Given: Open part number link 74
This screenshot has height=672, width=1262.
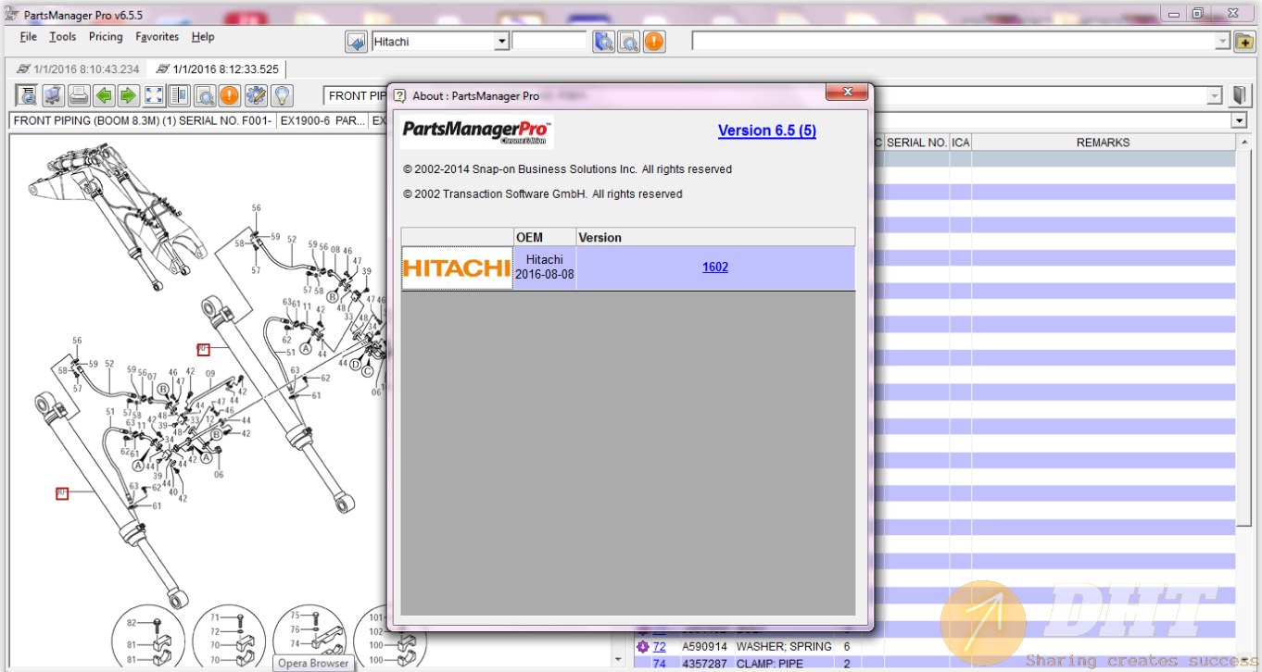Looking at the screenshot, I should pos(659,664).
